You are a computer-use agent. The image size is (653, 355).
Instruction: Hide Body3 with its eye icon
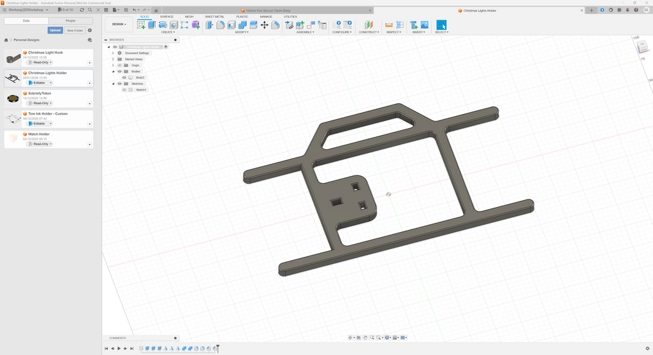coord(124,77)
